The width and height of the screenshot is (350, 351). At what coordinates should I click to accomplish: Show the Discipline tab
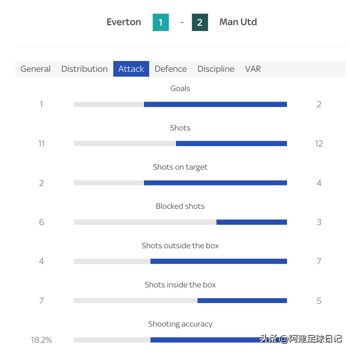[216, 69]
